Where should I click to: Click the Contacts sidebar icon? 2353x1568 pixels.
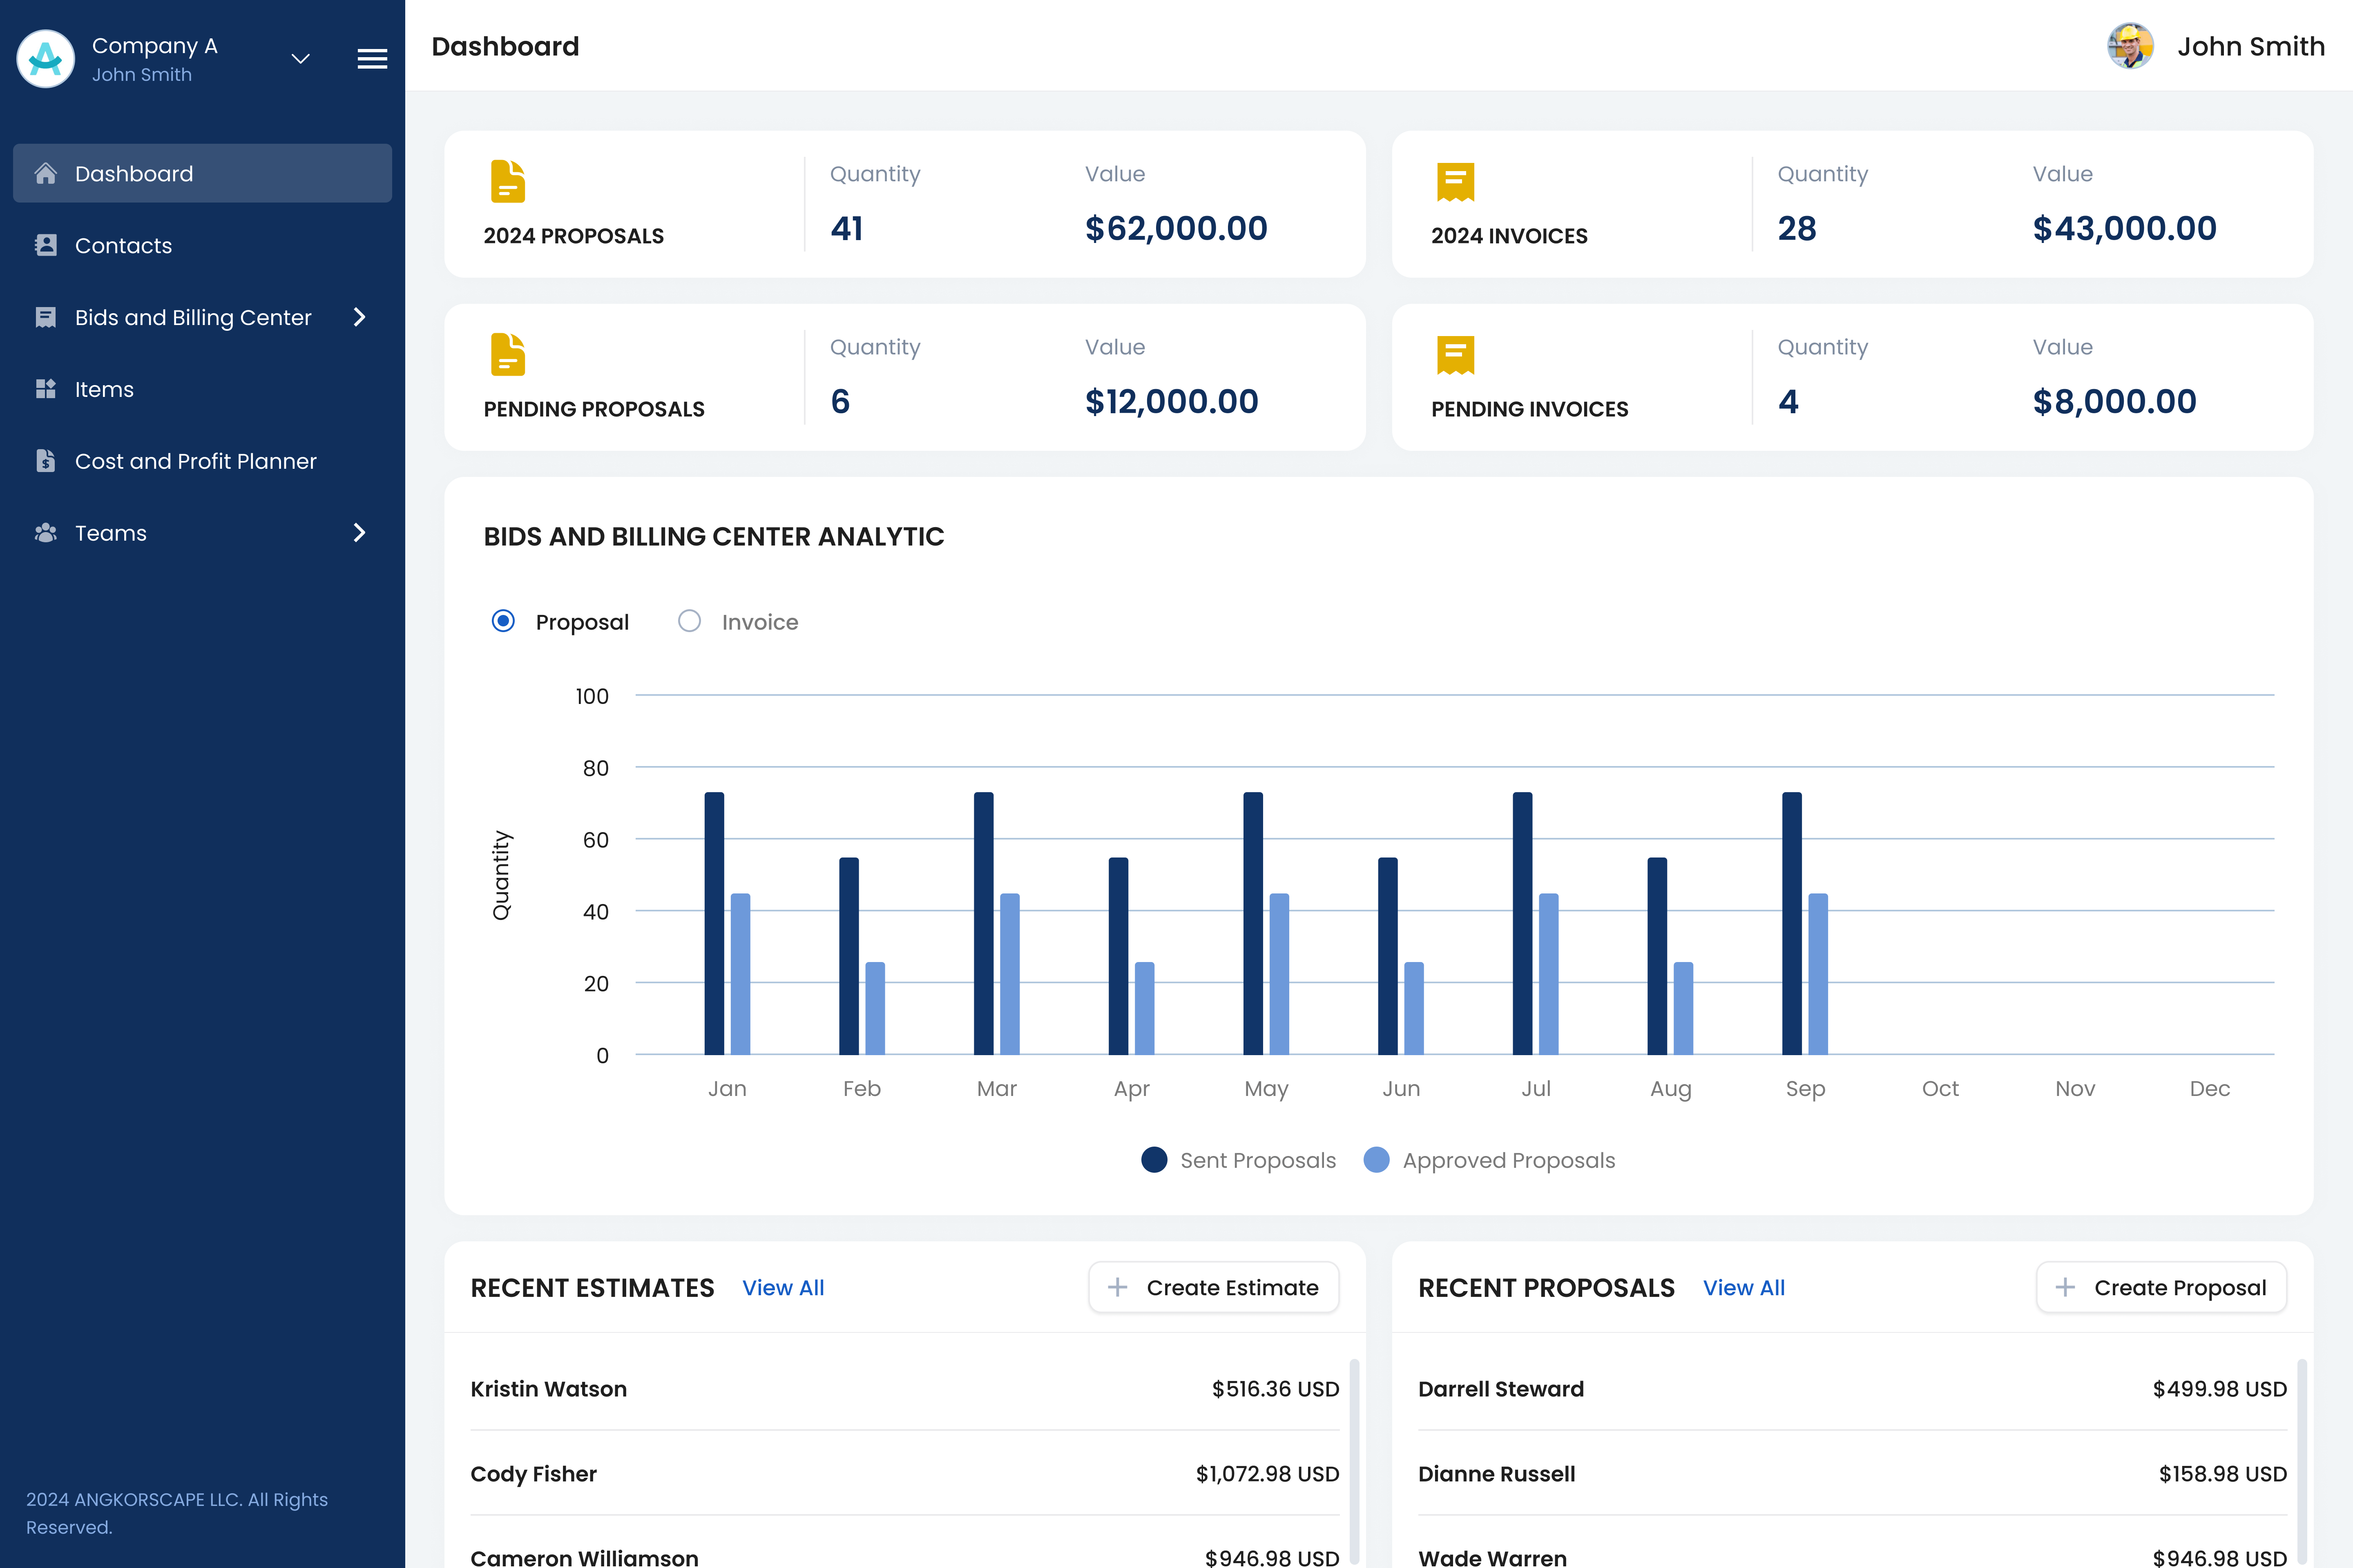[x=46, y=245]
